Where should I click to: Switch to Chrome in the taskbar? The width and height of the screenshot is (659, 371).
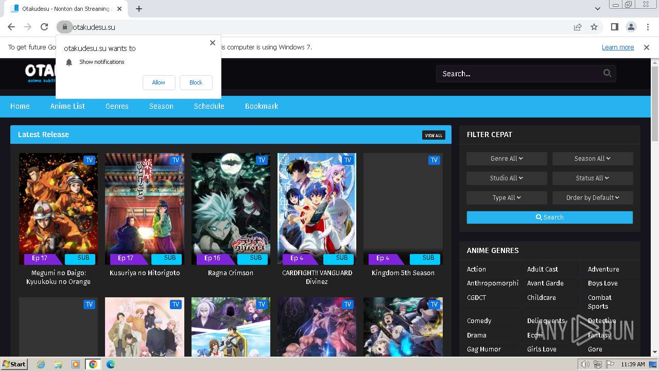[x=93, y=364]
